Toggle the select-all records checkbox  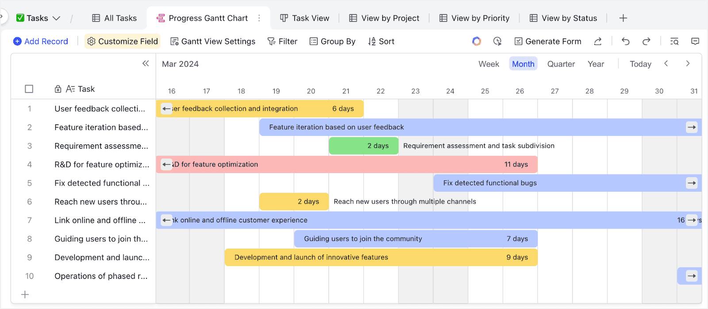(x=29, y=89)
